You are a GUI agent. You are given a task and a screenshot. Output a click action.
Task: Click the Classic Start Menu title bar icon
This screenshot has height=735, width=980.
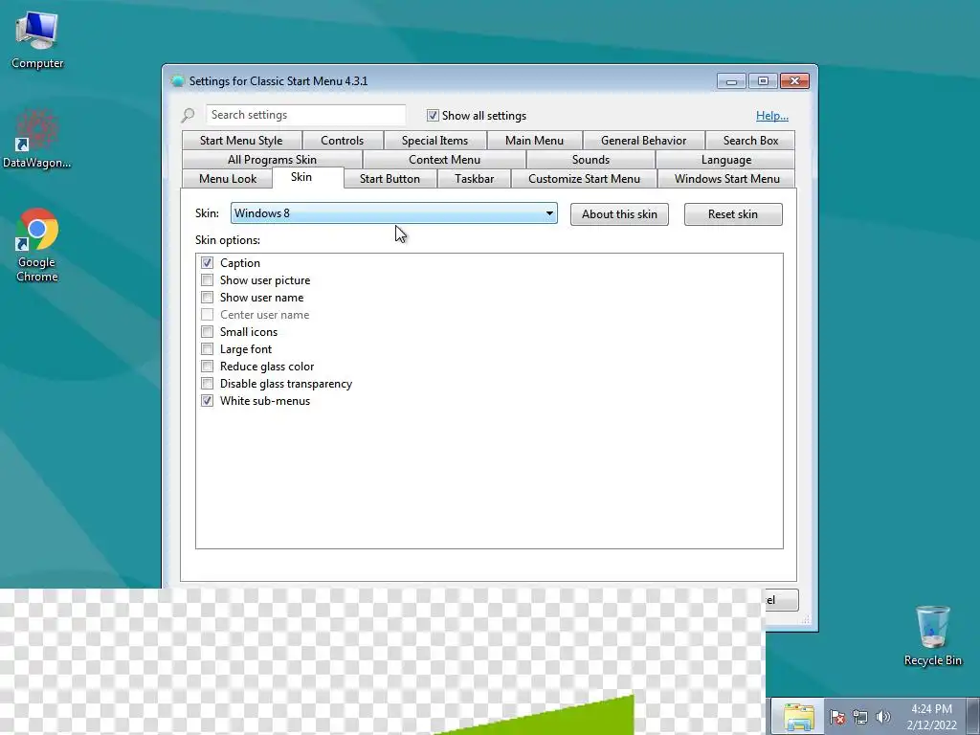[177, 81]
